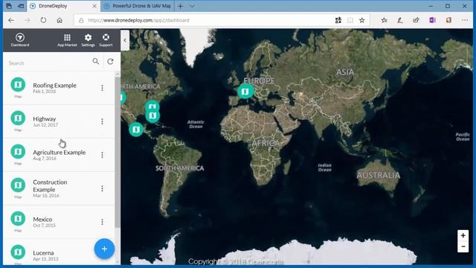Image resolution: width=476 pixels, height=268 pixels.
Task: Open browser more options menu
Action: click(465, 20)
